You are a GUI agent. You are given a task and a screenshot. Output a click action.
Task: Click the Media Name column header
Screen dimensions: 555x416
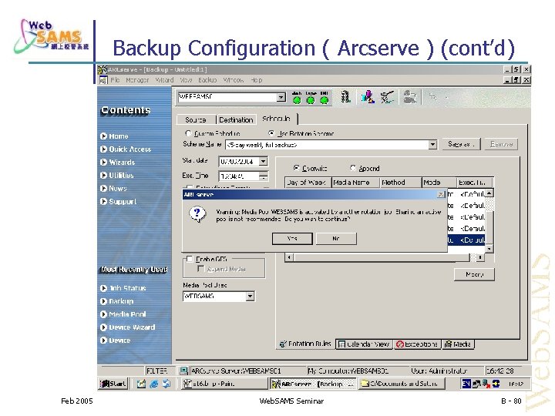(x=355, y=183)
